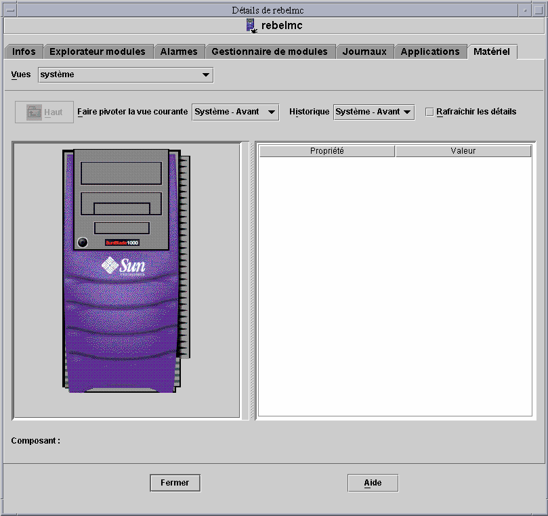Expand the Historique dropdown
This screenshot has height=516, width=548.
[374, 112]
